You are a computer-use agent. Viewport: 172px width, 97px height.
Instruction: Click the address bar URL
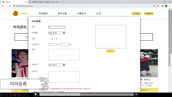(x=25, y=6)
